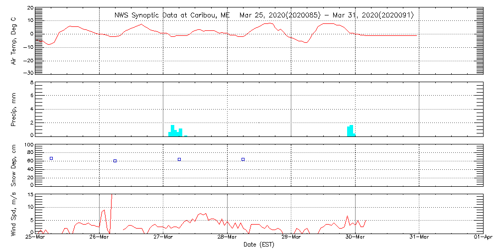The image size is (498, 249).
Task: Click the first snow depth marker on 25-Mar
Action: (x=51, y=158)
